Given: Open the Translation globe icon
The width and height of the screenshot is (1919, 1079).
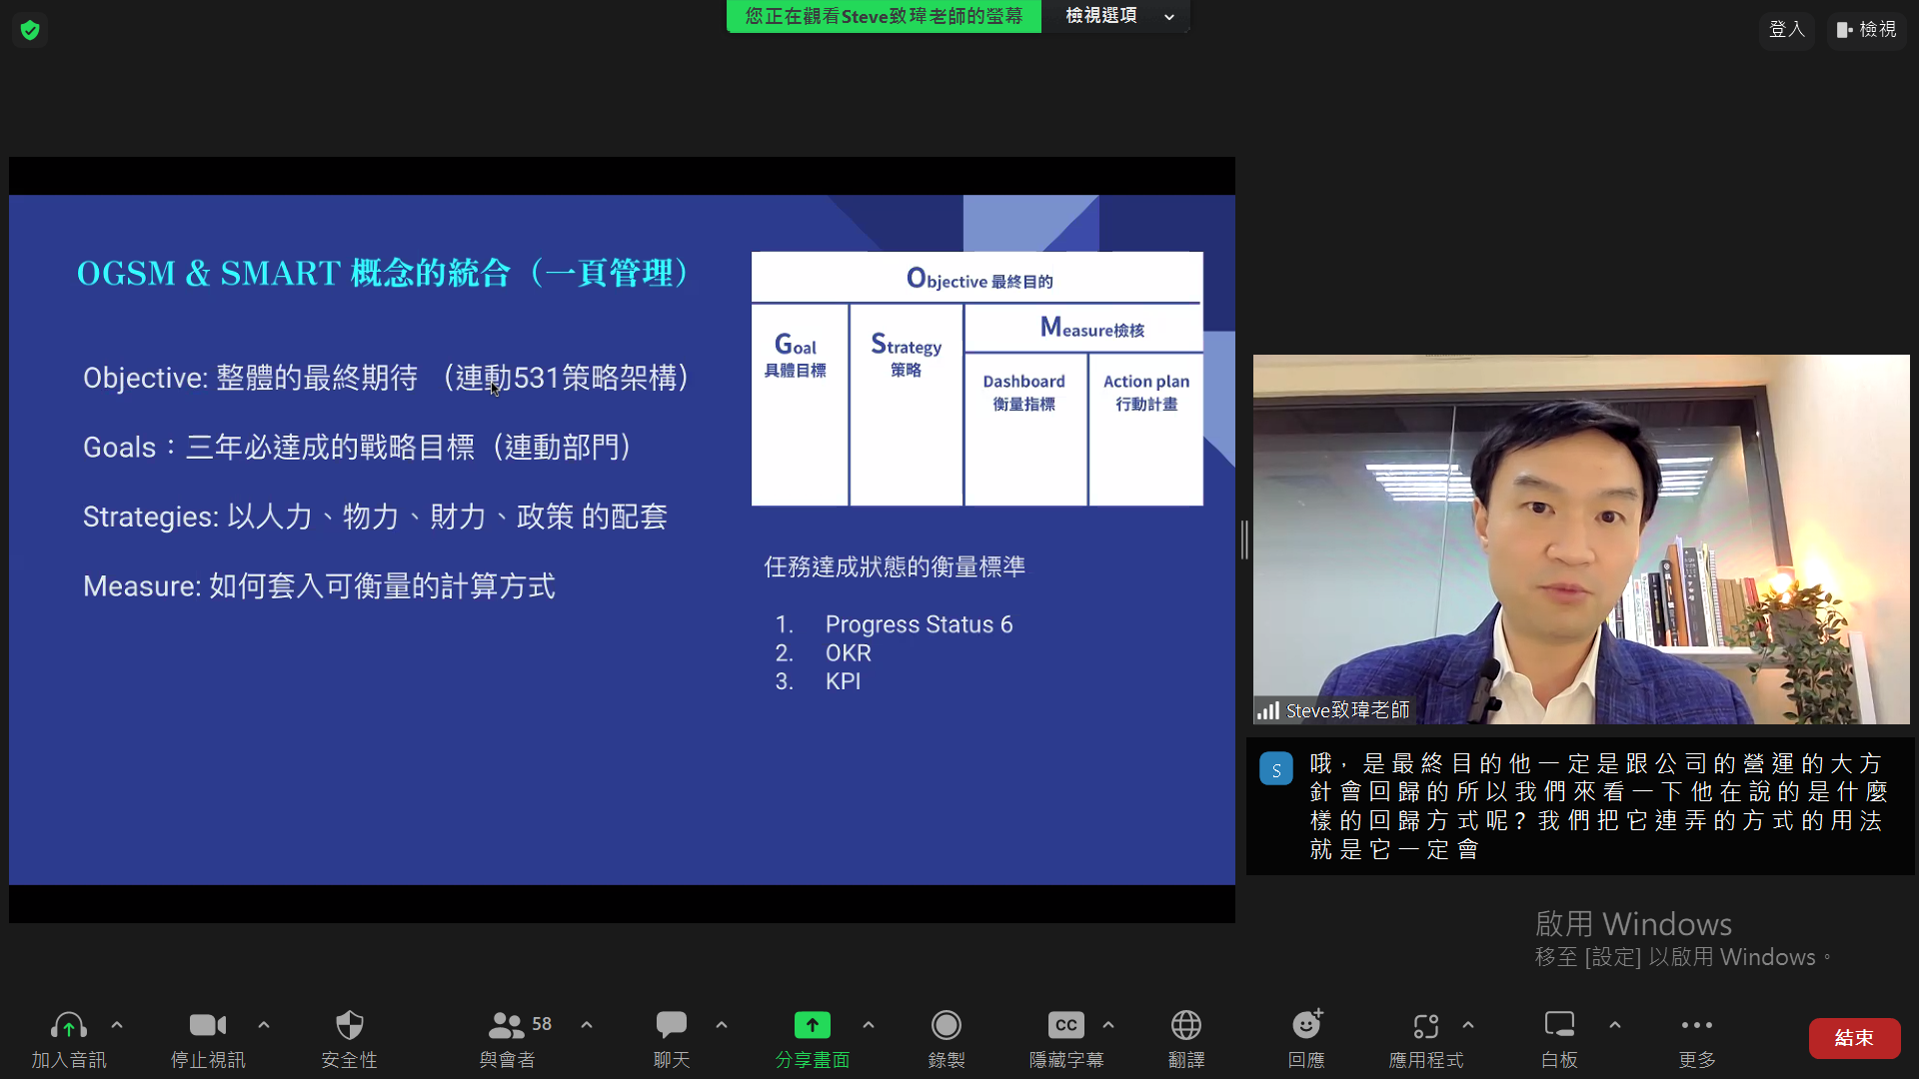Looking at the screenshot, I should [x=1185, y=1026].
